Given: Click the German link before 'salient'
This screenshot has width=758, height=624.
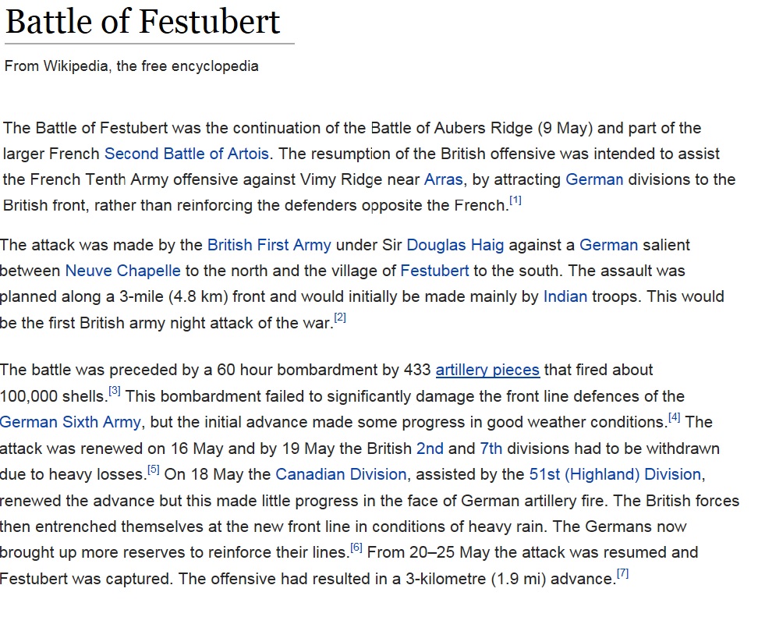Looking at the screenshot, I should point(608,245).
